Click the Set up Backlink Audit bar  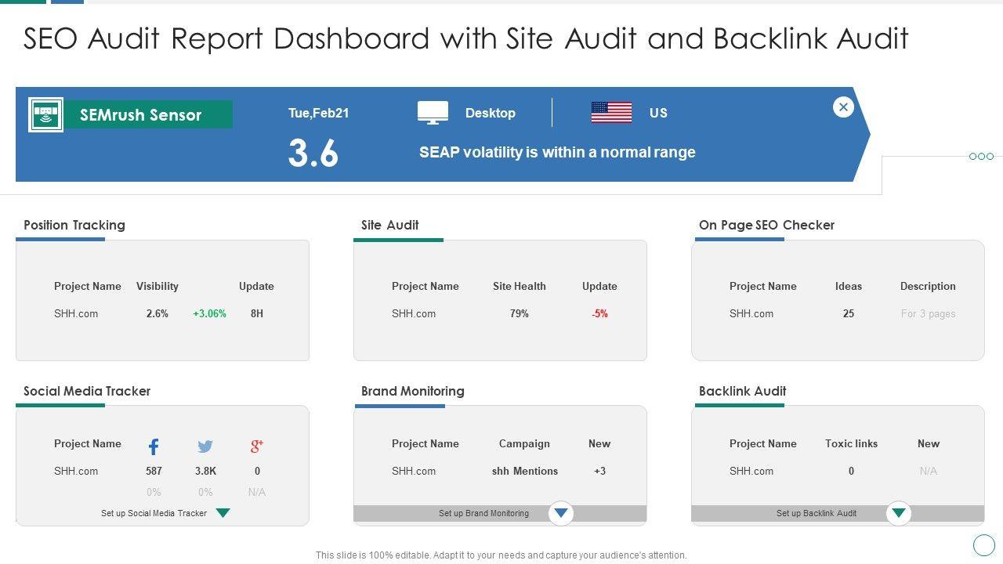(816, 514)
